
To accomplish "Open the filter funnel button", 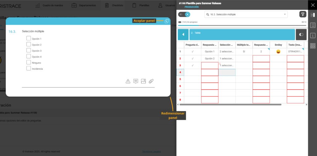I will [x=302, y=14].
